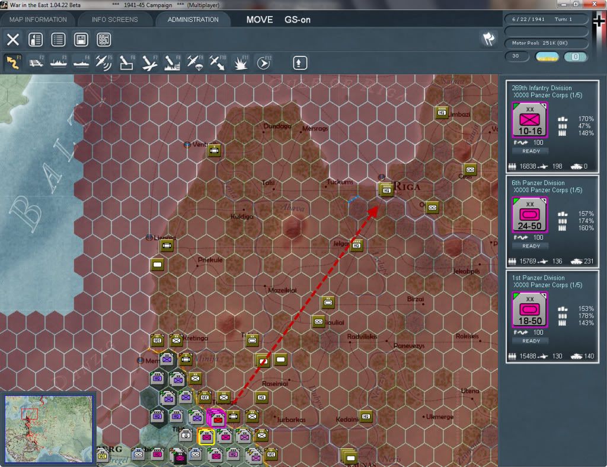Open the grid pattern icon after save
607x467 pixels.
[104, 40]
